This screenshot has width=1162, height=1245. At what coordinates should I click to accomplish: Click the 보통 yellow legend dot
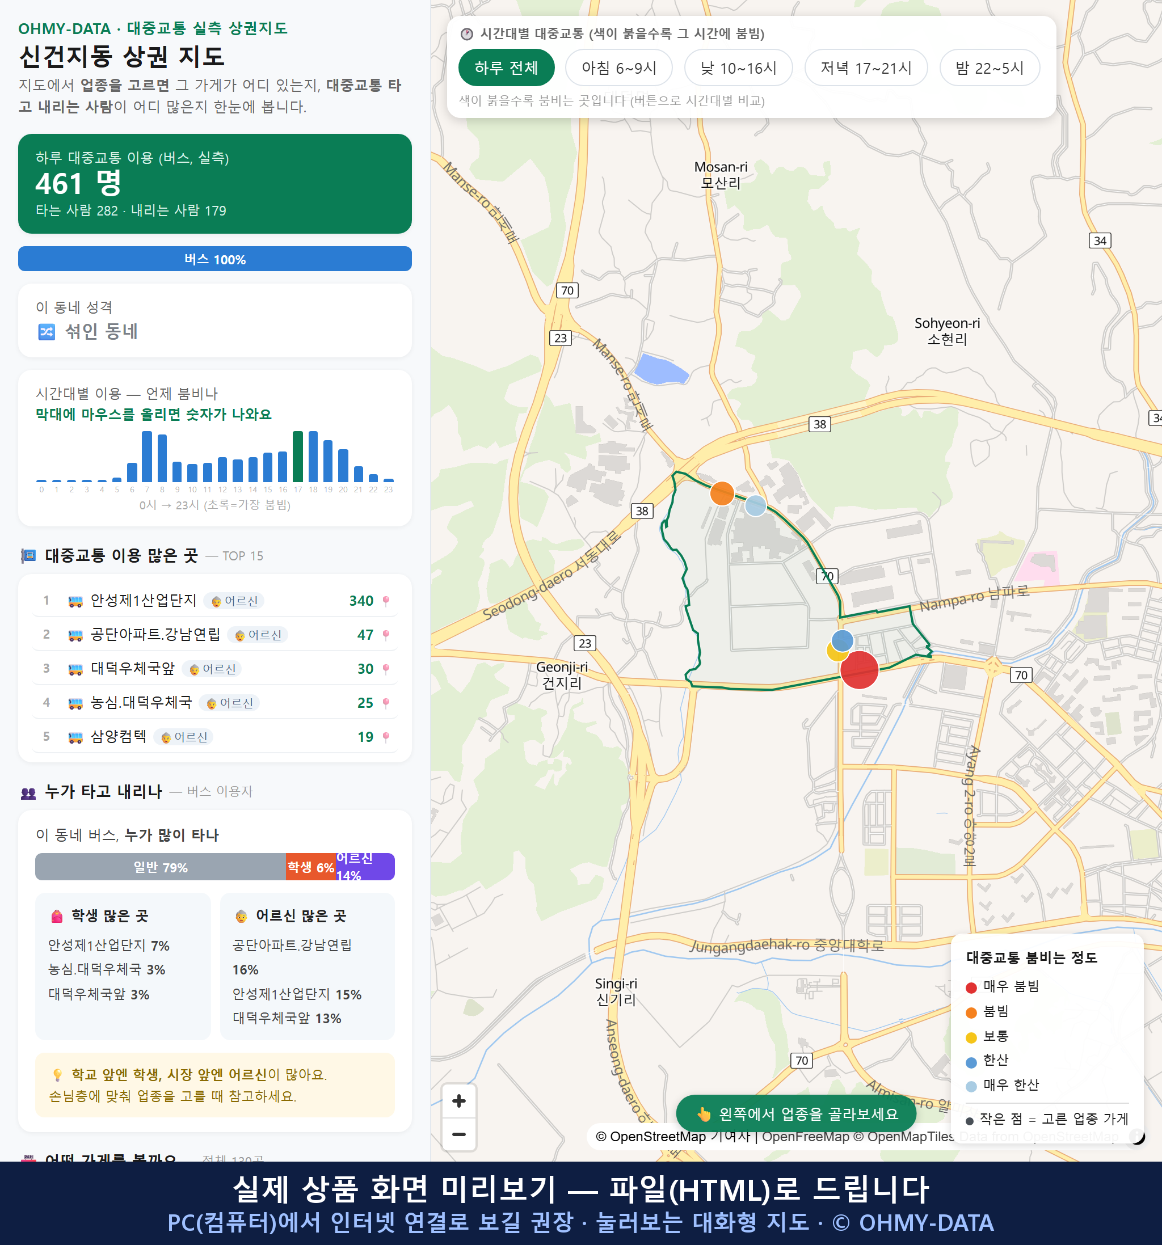coord(971,1037)
